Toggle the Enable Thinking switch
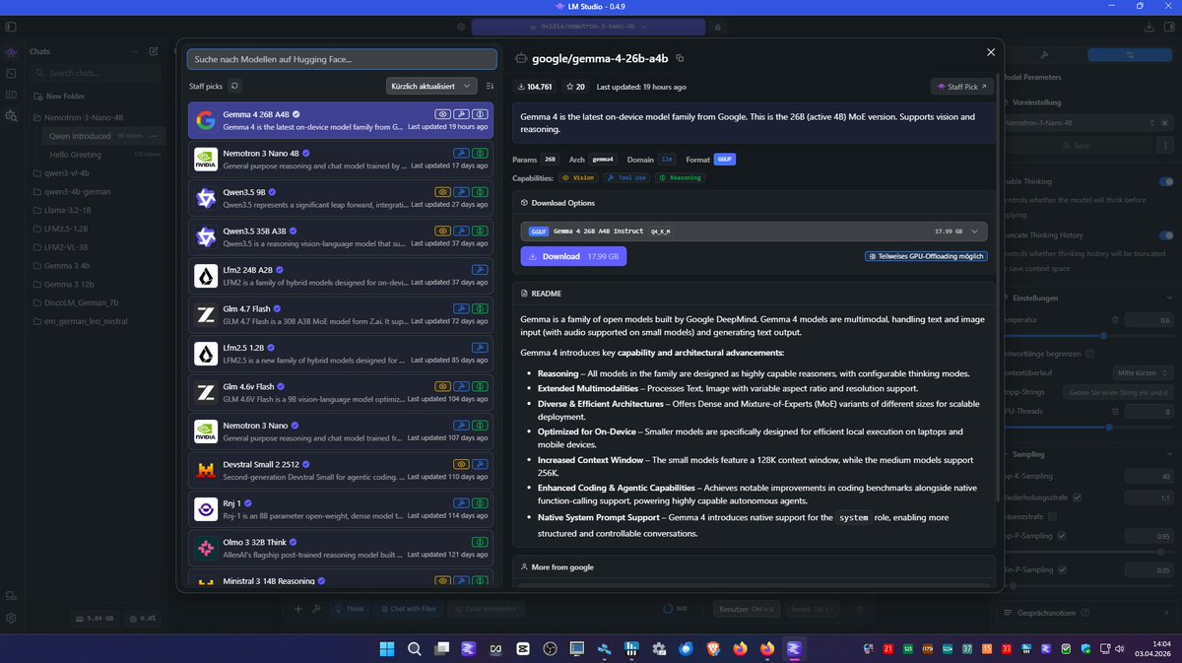 [x=1166, y=181]
